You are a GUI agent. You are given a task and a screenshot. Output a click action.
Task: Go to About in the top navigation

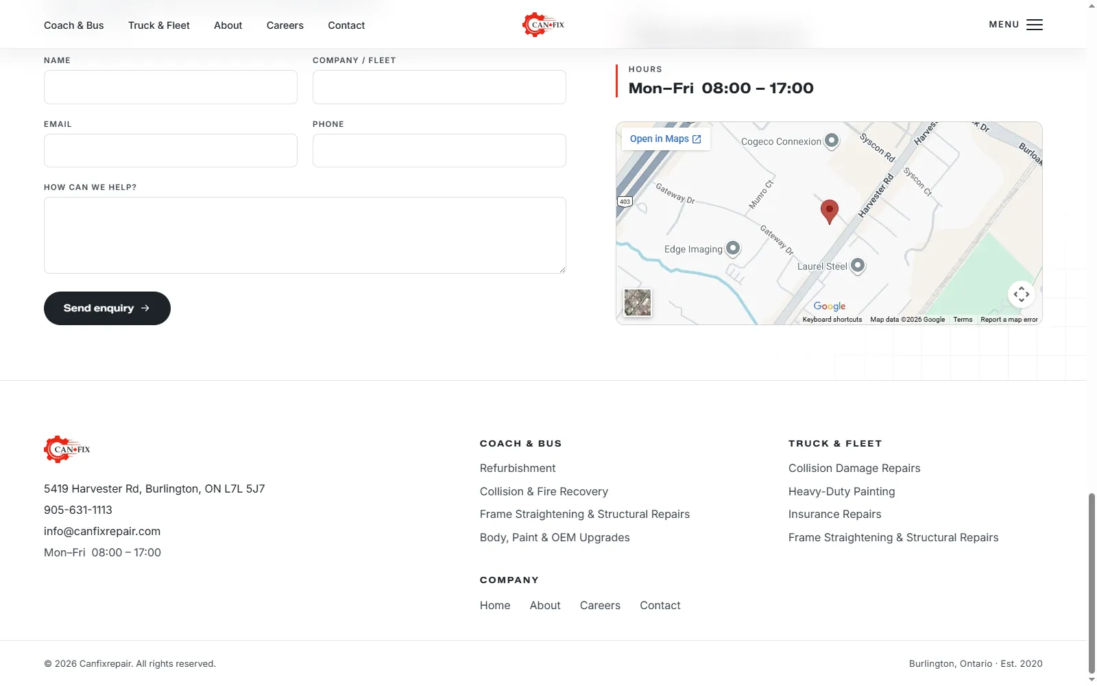pos(228,25)
